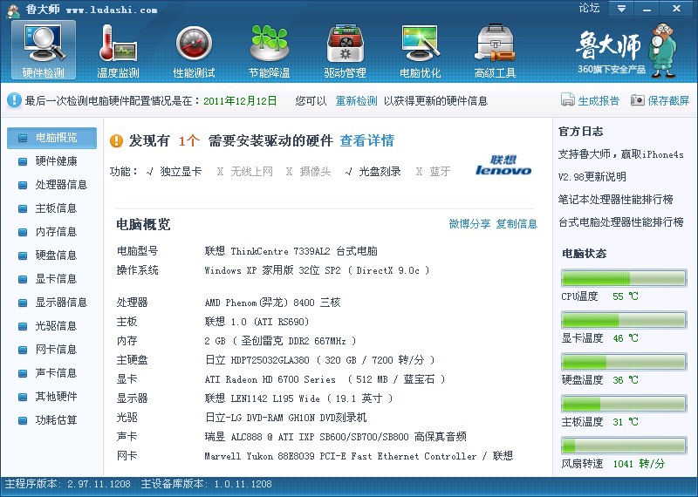Screen dimensions: 698x497
Task: Click the blue info icon in notice bar
Action: click(x=14, y=100)
